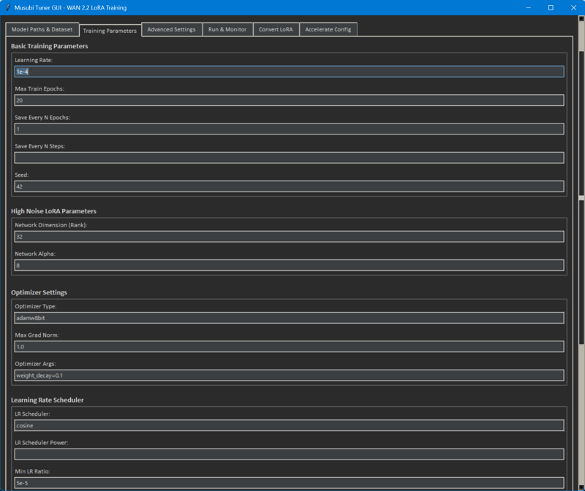Open the Advanced Settings tab
The image size is (585, 491).
click(x=171, y=29)
